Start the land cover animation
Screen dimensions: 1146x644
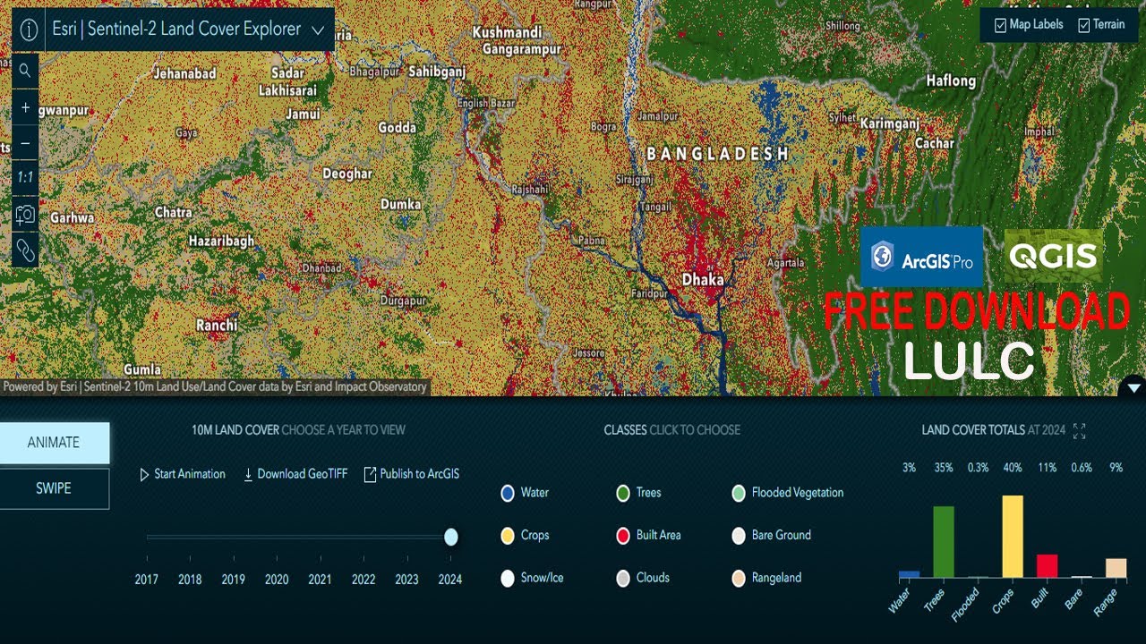pyautogui.click(x=182, y=474)
